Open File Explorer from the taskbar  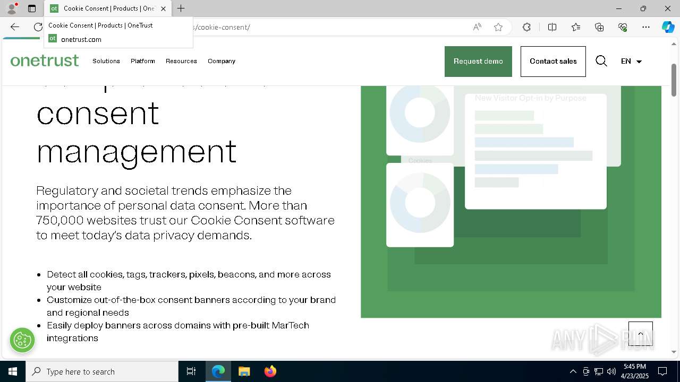244,371
